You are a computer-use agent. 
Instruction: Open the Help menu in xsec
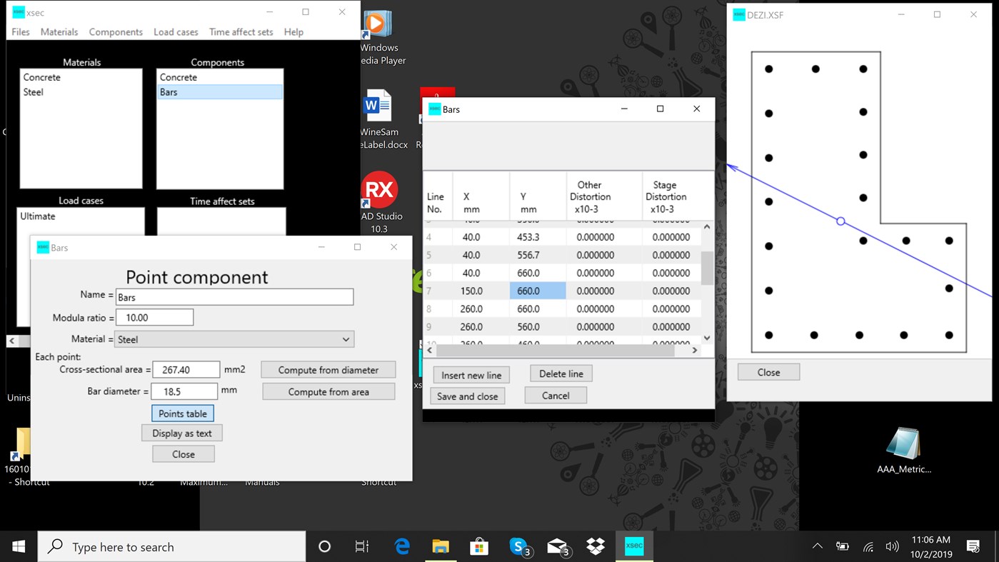[293, 31]
